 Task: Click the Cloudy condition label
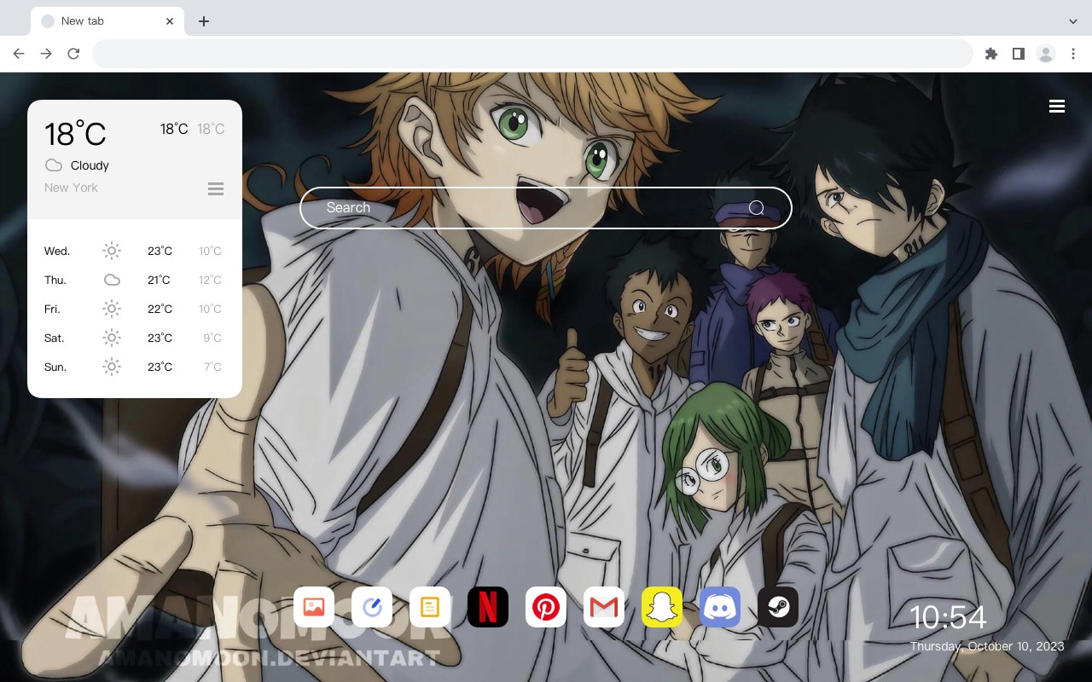tap(90, 165)
